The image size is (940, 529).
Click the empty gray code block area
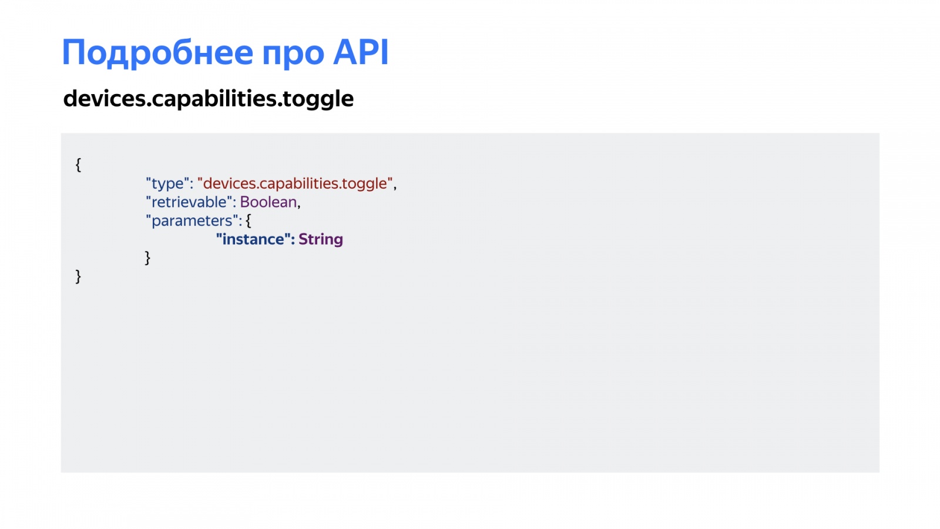tap(470, 376)
